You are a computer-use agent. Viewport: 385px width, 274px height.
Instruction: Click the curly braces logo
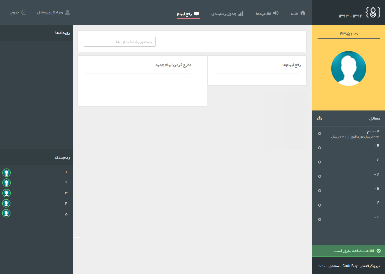[x=373, y=13]
